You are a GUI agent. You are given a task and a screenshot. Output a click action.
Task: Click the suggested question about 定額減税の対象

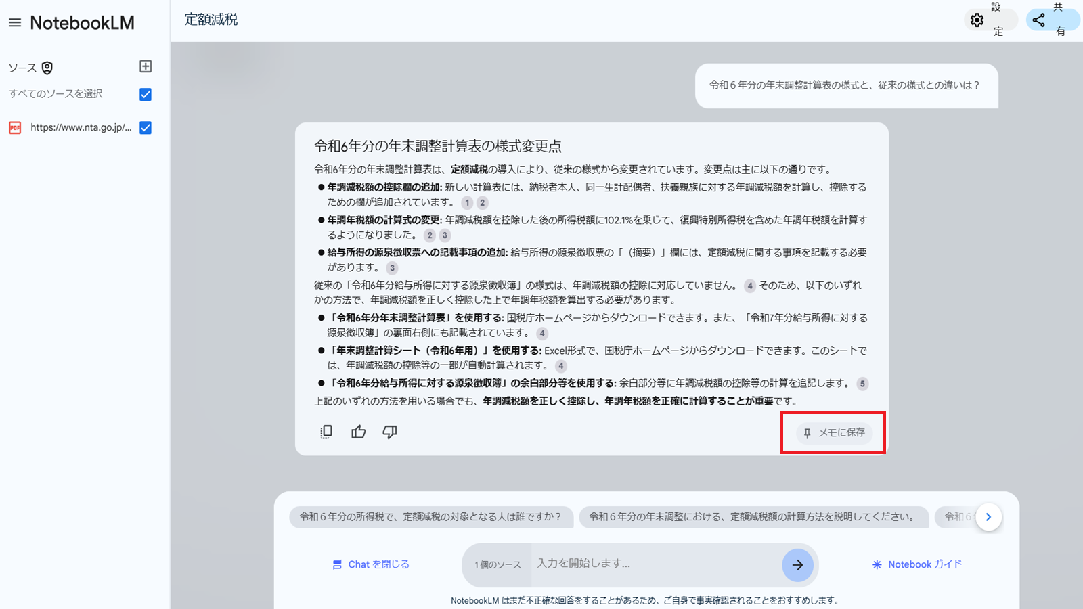431,517
